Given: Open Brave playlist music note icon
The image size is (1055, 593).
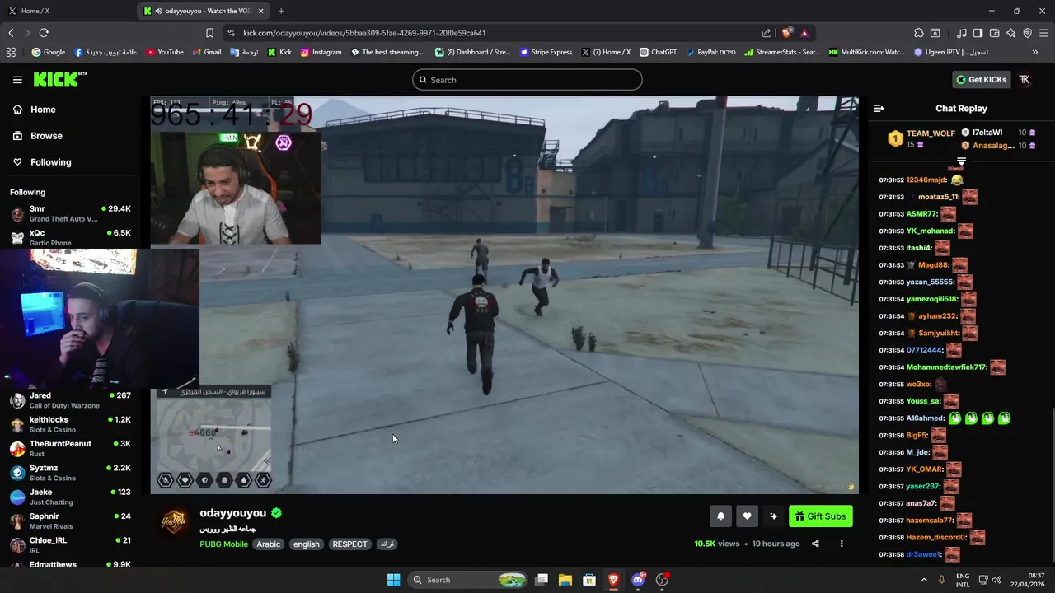Looking at the screenshot, I should pyautogui.click(x=962, y=33).
